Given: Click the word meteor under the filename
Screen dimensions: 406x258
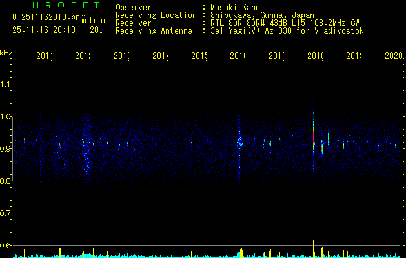Looking at the screenshot, I should pyautogui.click(x=94, y=21).
